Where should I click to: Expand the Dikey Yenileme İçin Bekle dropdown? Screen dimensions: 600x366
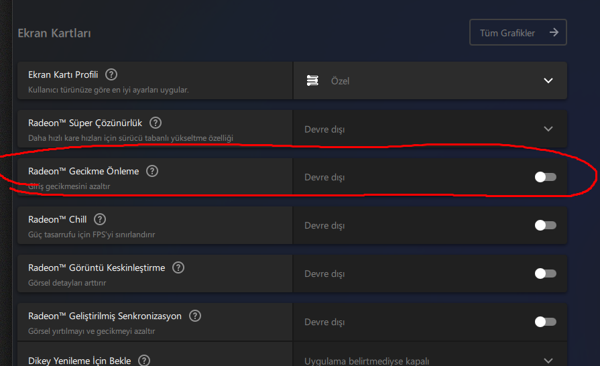(x=548, y=361)
